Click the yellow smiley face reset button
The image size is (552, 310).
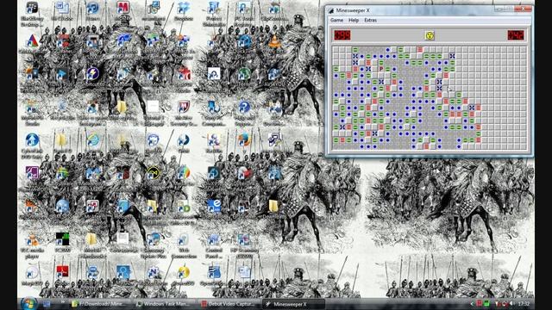tap(430, 35)
